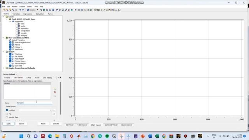
Task: Click the timestep clock icon in the toolbar
Action: pyautogui.click(x=95, y=10)
